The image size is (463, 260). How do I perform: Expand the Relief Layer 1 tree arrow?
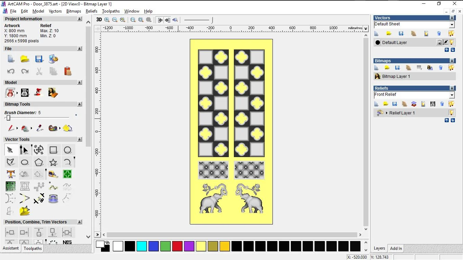386,113
